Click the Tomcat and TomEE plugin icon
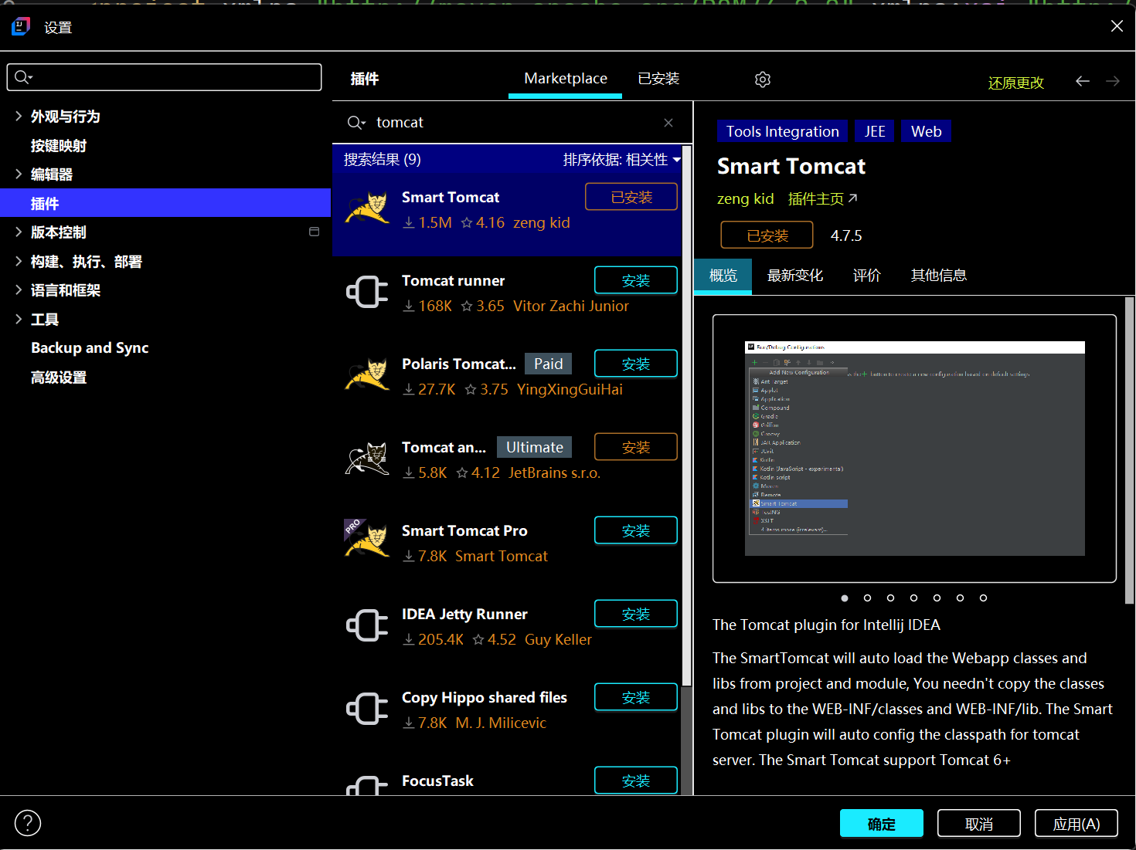This screenshot has width=1136, height=850. 368,459
